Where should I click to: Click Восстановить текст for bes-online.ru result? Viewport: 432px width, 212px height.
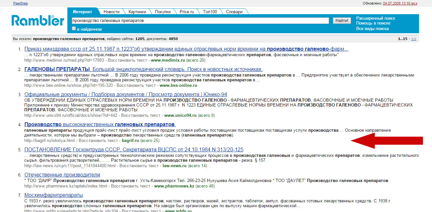(137, 86)
